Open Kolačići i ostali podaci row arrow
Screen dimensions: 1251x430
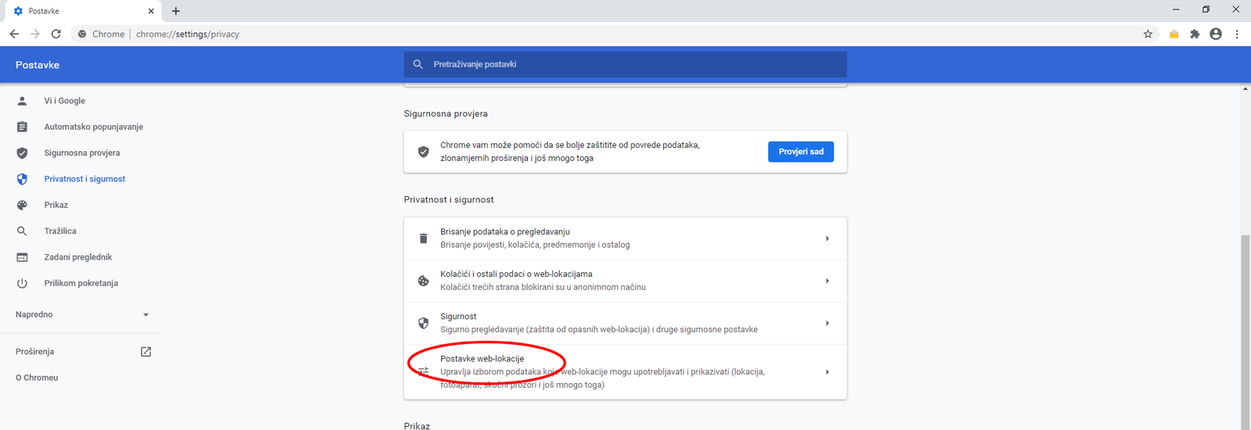(x=827, y=281)
